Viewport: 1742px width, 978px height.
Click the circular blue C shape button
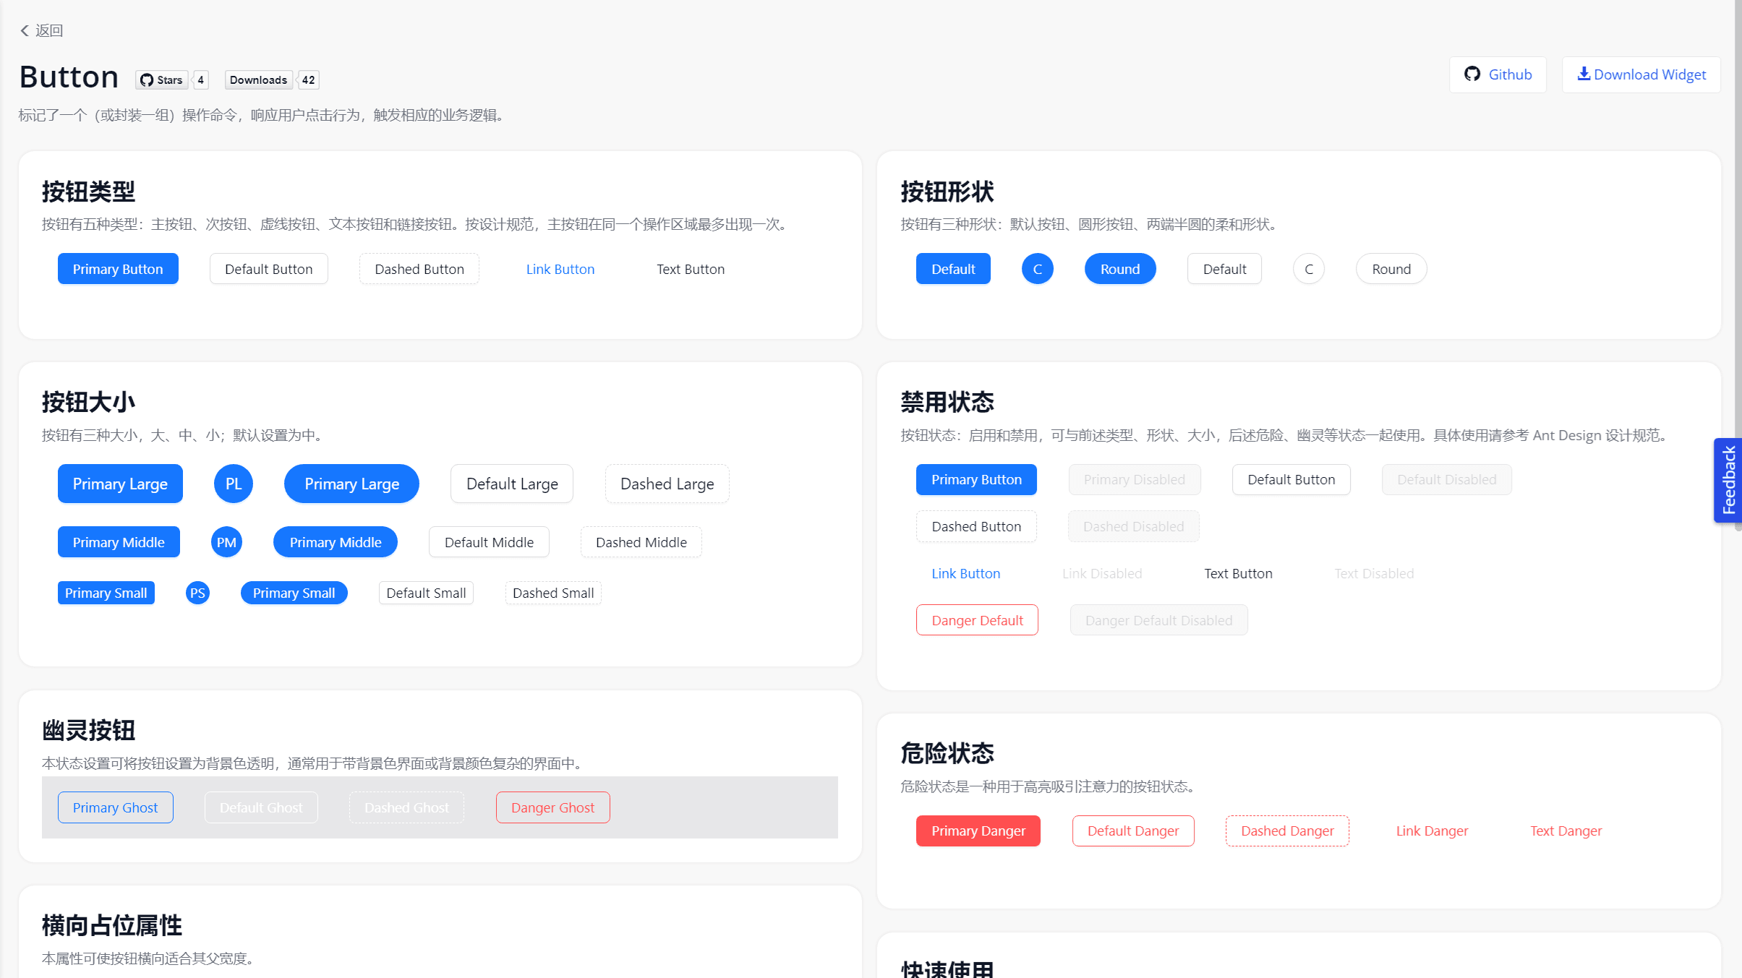coord(1037,268)
